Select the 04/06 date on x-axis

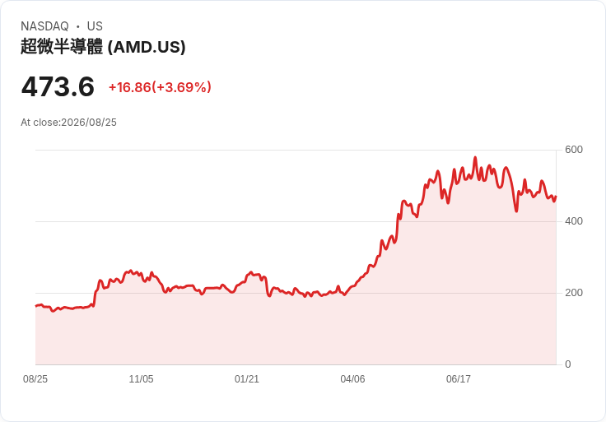click(x=352, y=379)
